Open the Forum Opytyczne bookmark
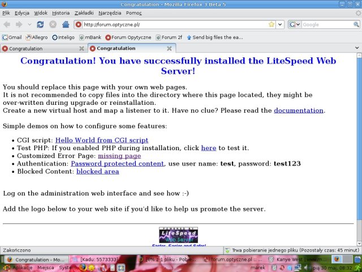362x272 pixels. [x=128, y=37]
